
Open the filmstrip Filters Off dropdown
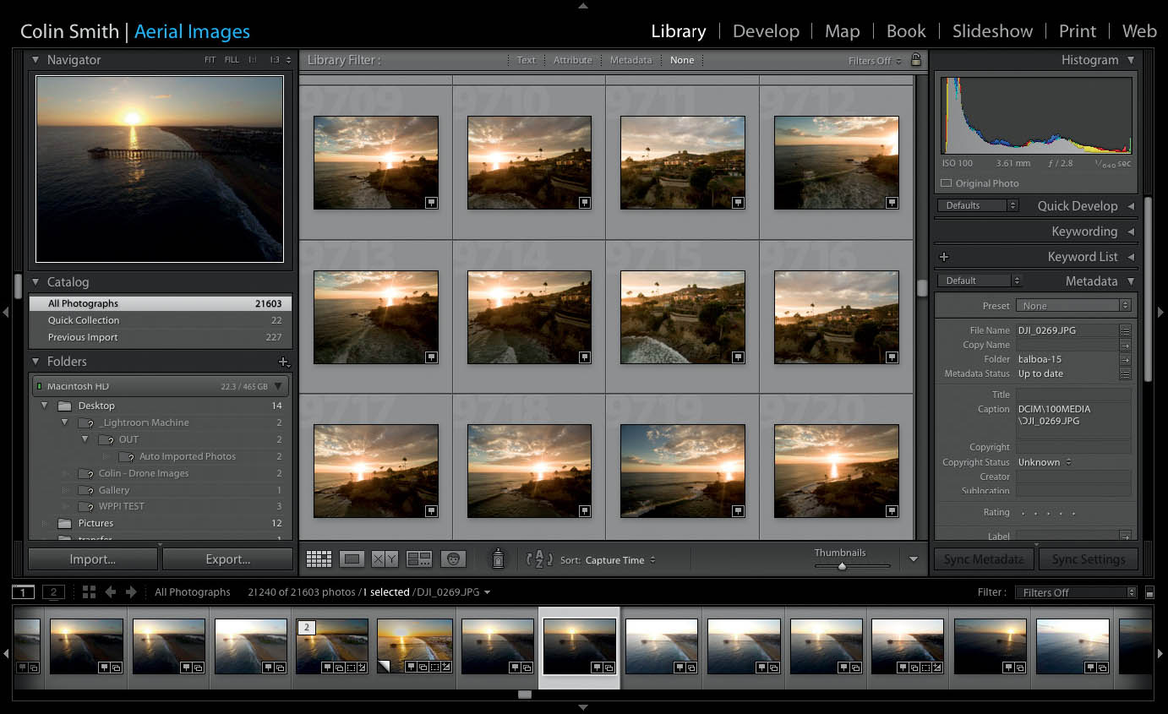1076,592
